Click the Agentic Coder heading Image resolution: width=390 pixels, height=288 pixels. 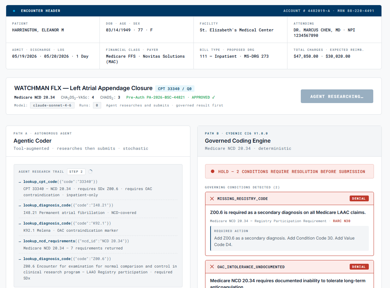32,141
